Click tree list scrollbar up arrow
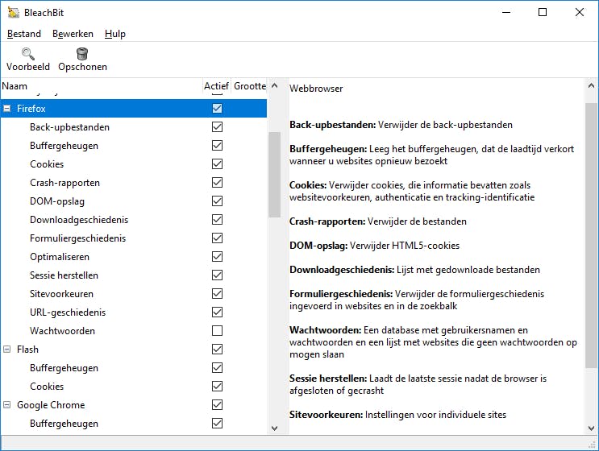This screenshot has width=599, height=451. tap(274, 86)
